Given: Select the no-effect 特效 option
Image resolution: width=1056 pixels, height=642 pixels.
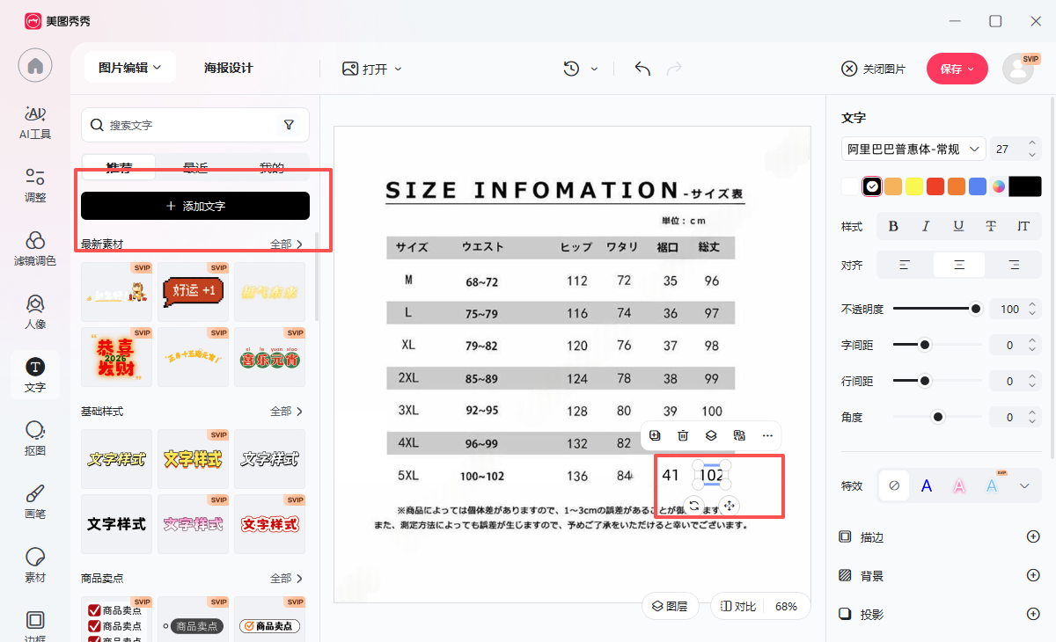Looking at the screenshot, I should coord(894,485).
